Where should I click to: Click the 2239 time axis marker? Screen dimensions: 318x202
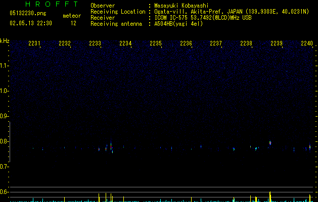click(x=277, y=43)
